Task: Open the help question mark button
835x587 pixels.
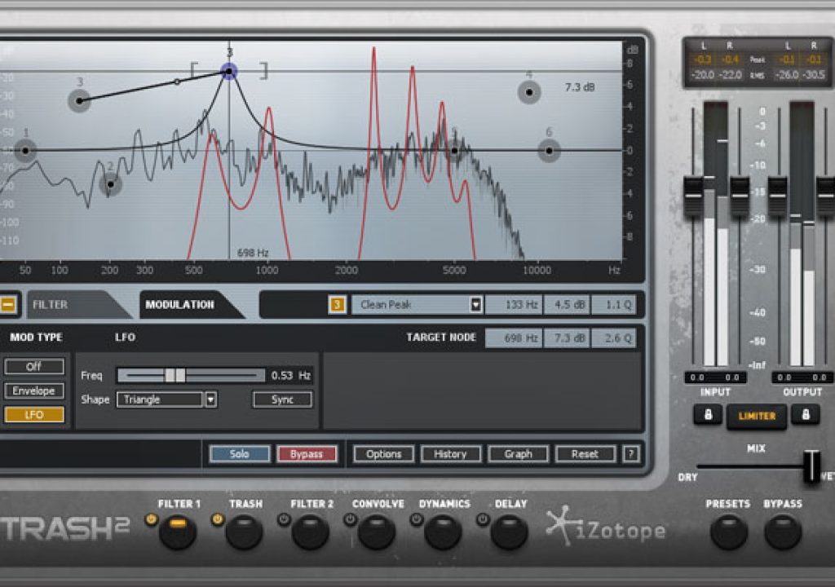Action: coord(631,454)
